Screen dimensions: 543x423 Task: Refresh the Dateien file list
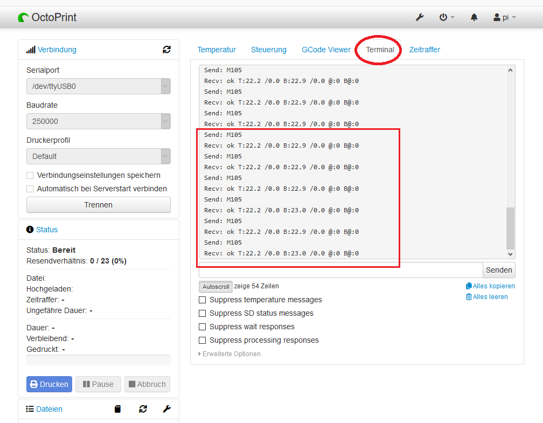click(143, 409)
